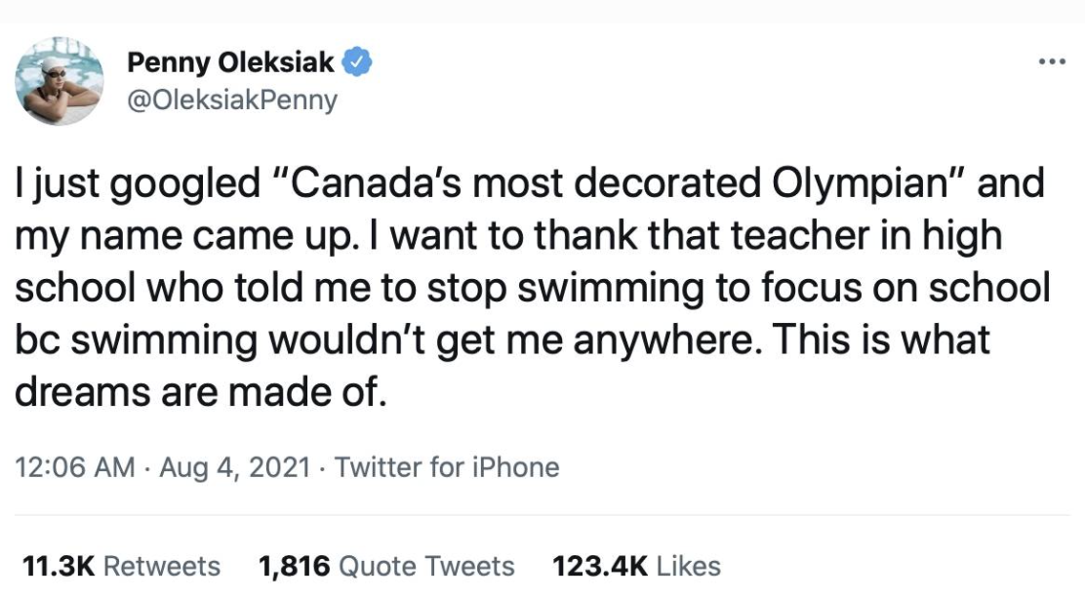Open the Twitter for iPhone source link
The height and width of the screenshot is (599, 1085).
pyautogui.click(x=447, y=467)
